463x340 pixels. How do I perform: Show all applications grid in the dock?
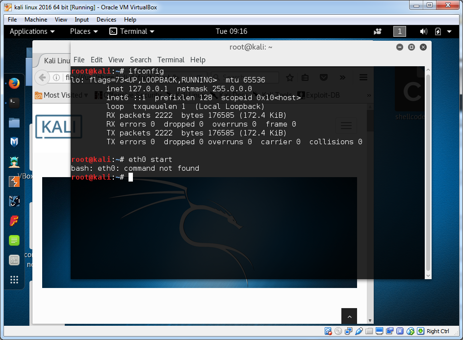[14, 280]
